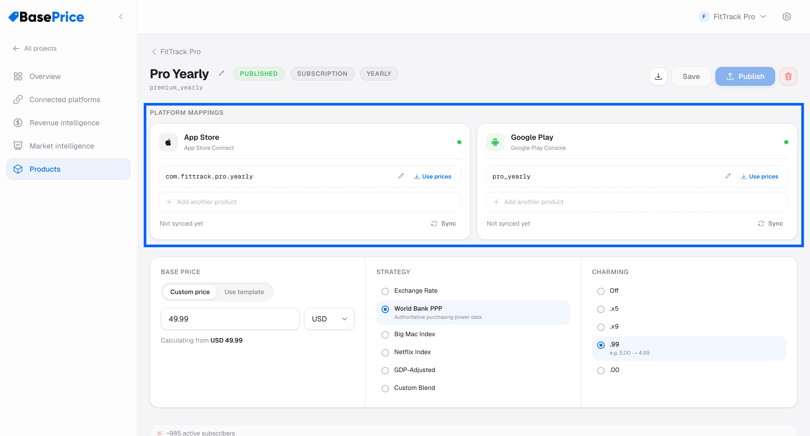
Task: Select Products in the sidebar
Action: 68,169
